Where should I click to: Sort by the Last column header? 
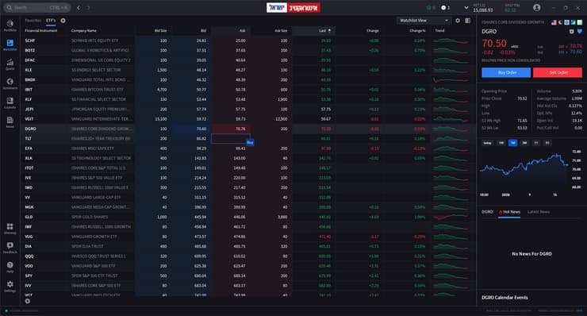[322, 31]
